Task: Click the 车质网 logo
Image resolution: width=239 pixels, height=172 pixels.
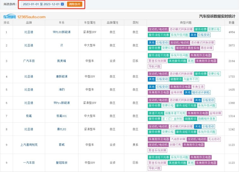Action: 9,17
